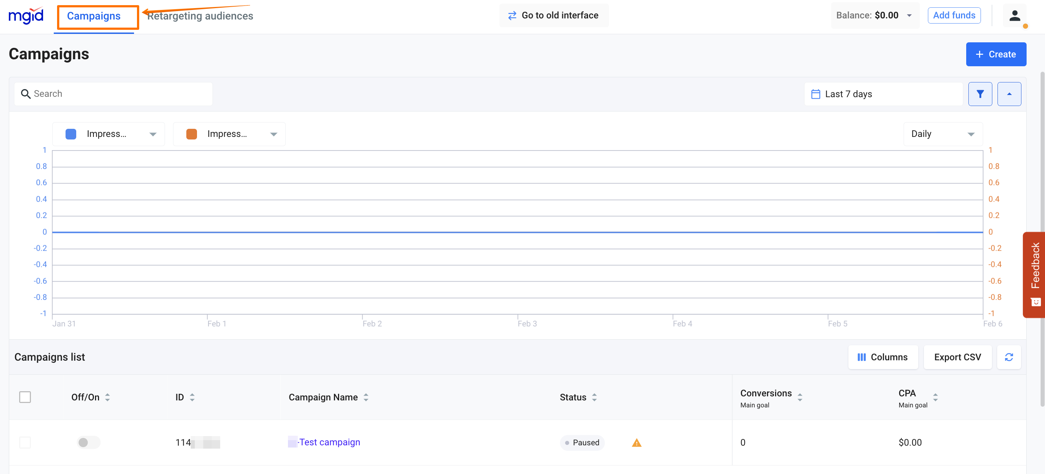This screenshot has width=1045, height=474.
Task: Click the Create button
Action: [x=996, y=54]
